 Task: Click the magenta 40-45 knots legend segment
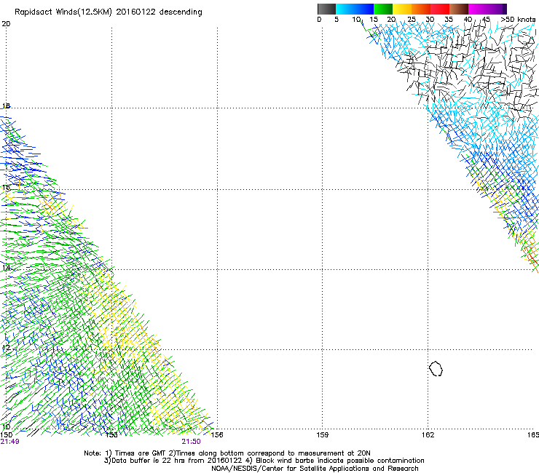[478, 9]
